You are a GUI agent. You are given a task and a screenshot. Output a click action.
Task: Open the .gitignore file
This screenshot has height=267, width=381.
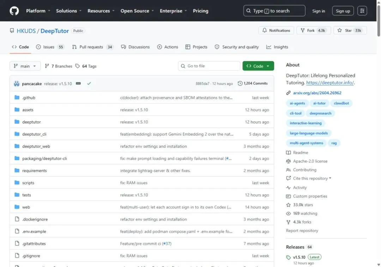[31, 256]
